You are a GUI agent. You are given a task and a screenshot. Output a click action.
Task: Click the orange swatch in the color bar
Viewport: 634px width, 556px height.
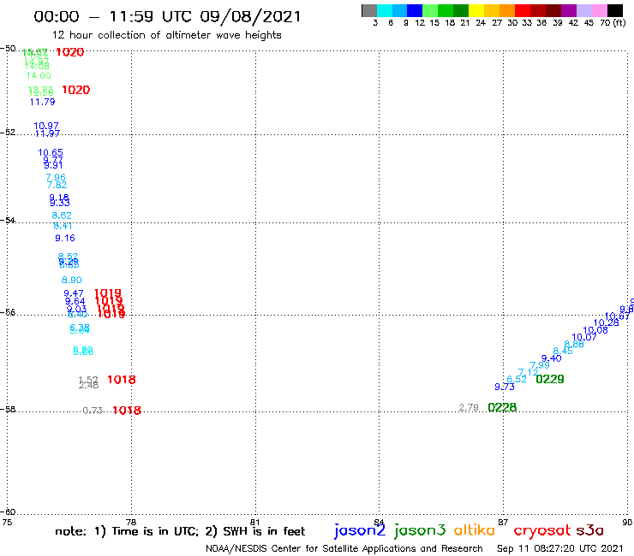click(x=507, y=10)
